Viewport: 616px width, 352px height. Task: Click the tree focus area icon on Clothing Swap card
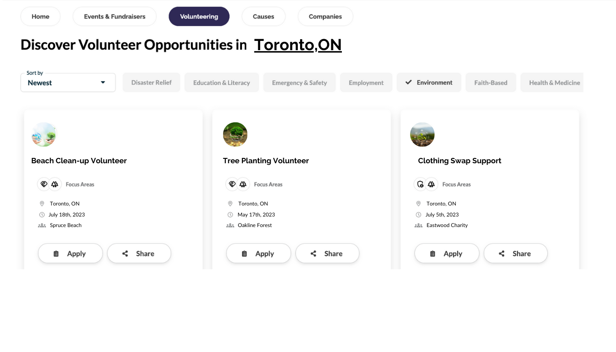[431, 184]
